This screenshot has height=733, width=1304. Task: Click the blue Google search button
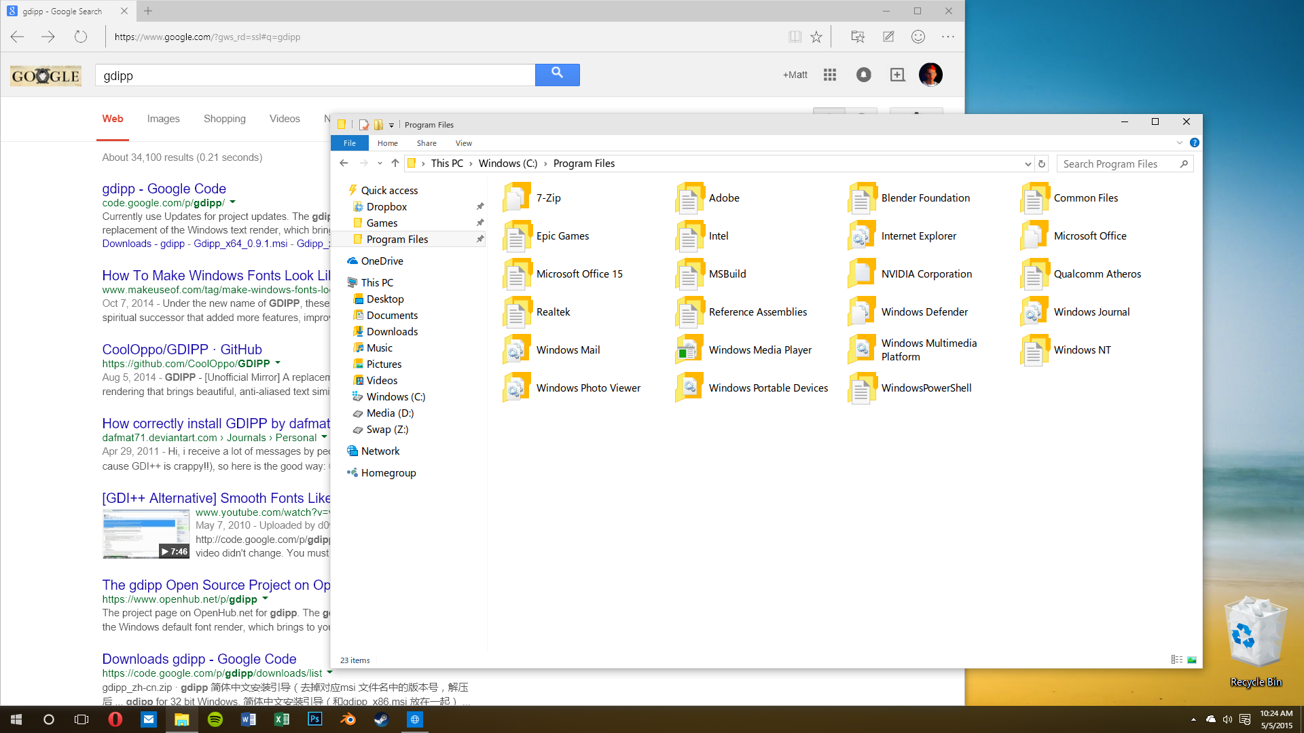557,75
